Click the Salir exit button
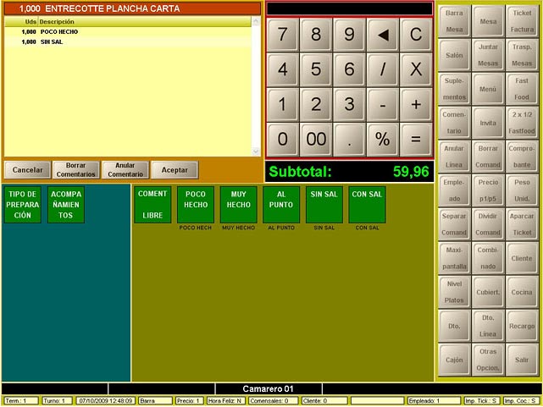The width and height of the screenshot is (543, 407). point(522,359)
